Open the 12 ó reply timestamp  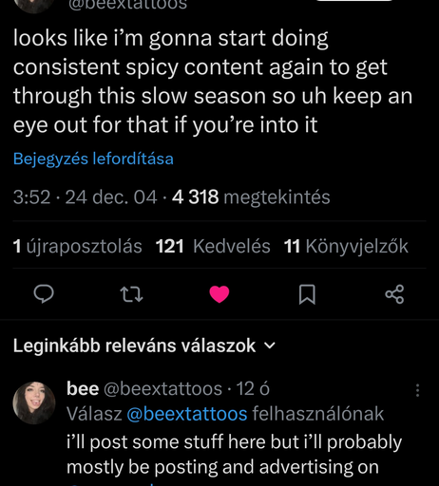click(253, 388)
